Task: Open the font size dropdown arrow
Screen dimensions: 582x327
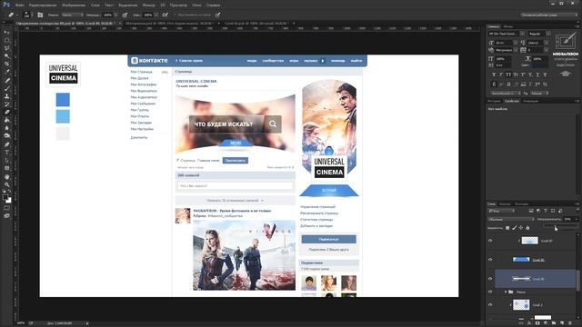Action: pyautogui.click(x=516, y=43)
